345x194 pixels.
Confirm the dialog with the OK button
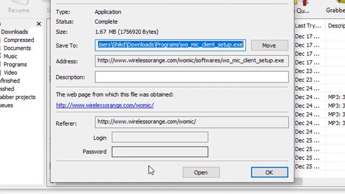270,172
